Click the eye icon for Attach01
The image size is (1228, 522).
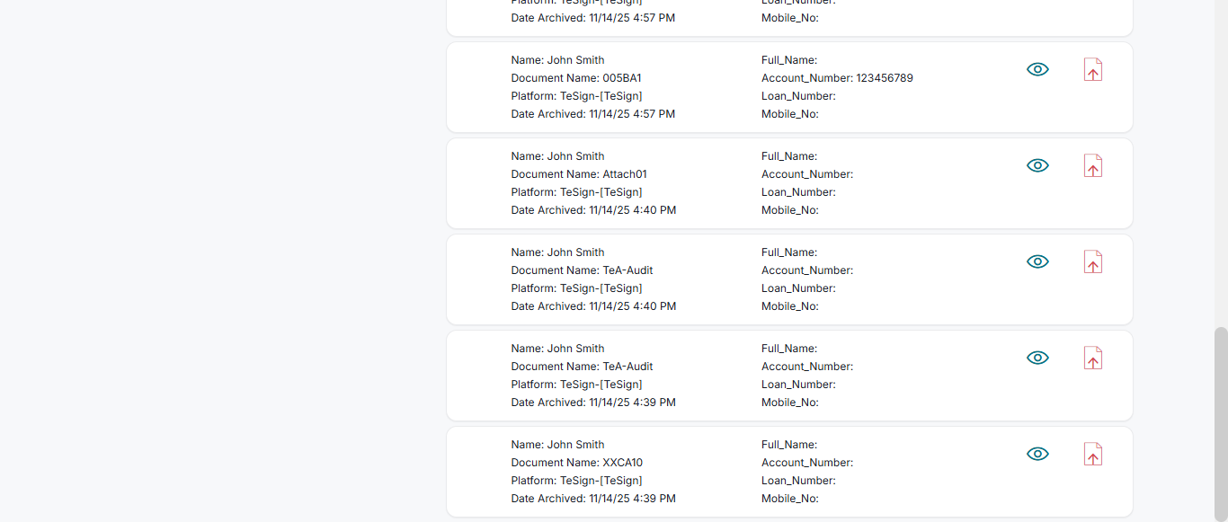tap(1037, 165)
